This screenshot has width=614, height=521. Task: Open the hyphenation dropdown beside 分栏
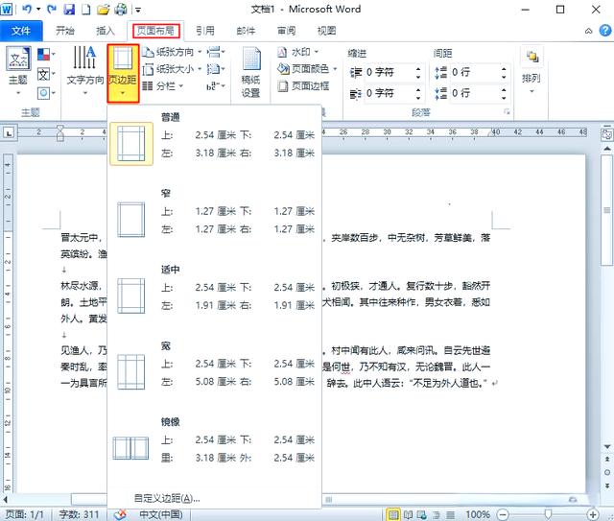[216, 86]
